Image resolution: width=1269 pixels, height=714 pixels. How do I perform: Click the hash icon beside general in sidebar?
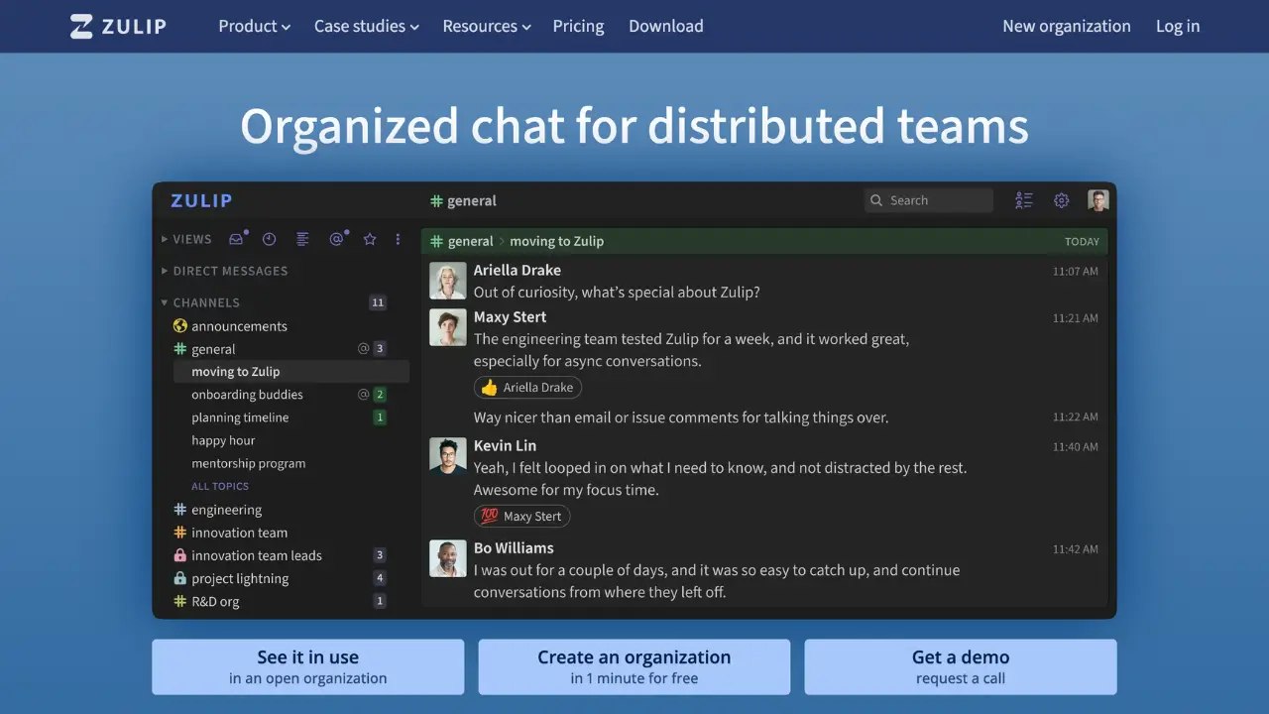[x=179, y=349]
